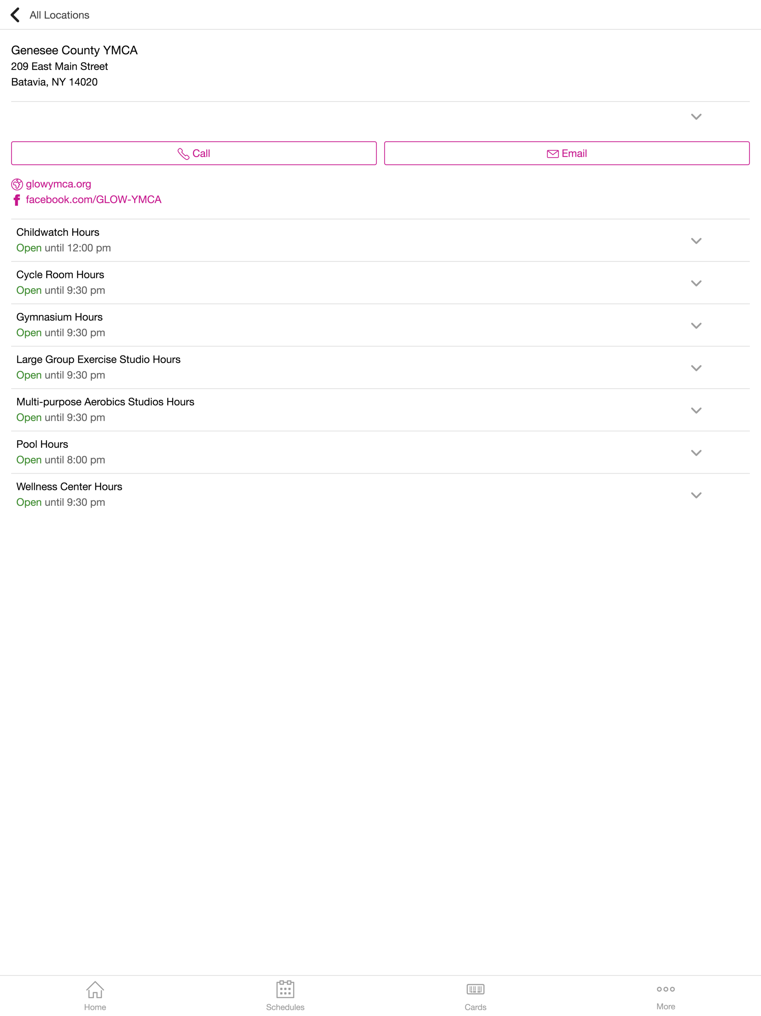Tap 'Open until 12:00 pm' status
The width and height of the screenshot is (761, 1016).
(64, 248)
